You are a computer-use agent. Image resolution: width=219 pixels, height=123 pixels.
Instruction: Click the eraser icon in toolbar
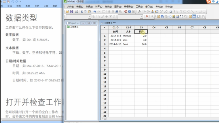click(x=171, y=12)
